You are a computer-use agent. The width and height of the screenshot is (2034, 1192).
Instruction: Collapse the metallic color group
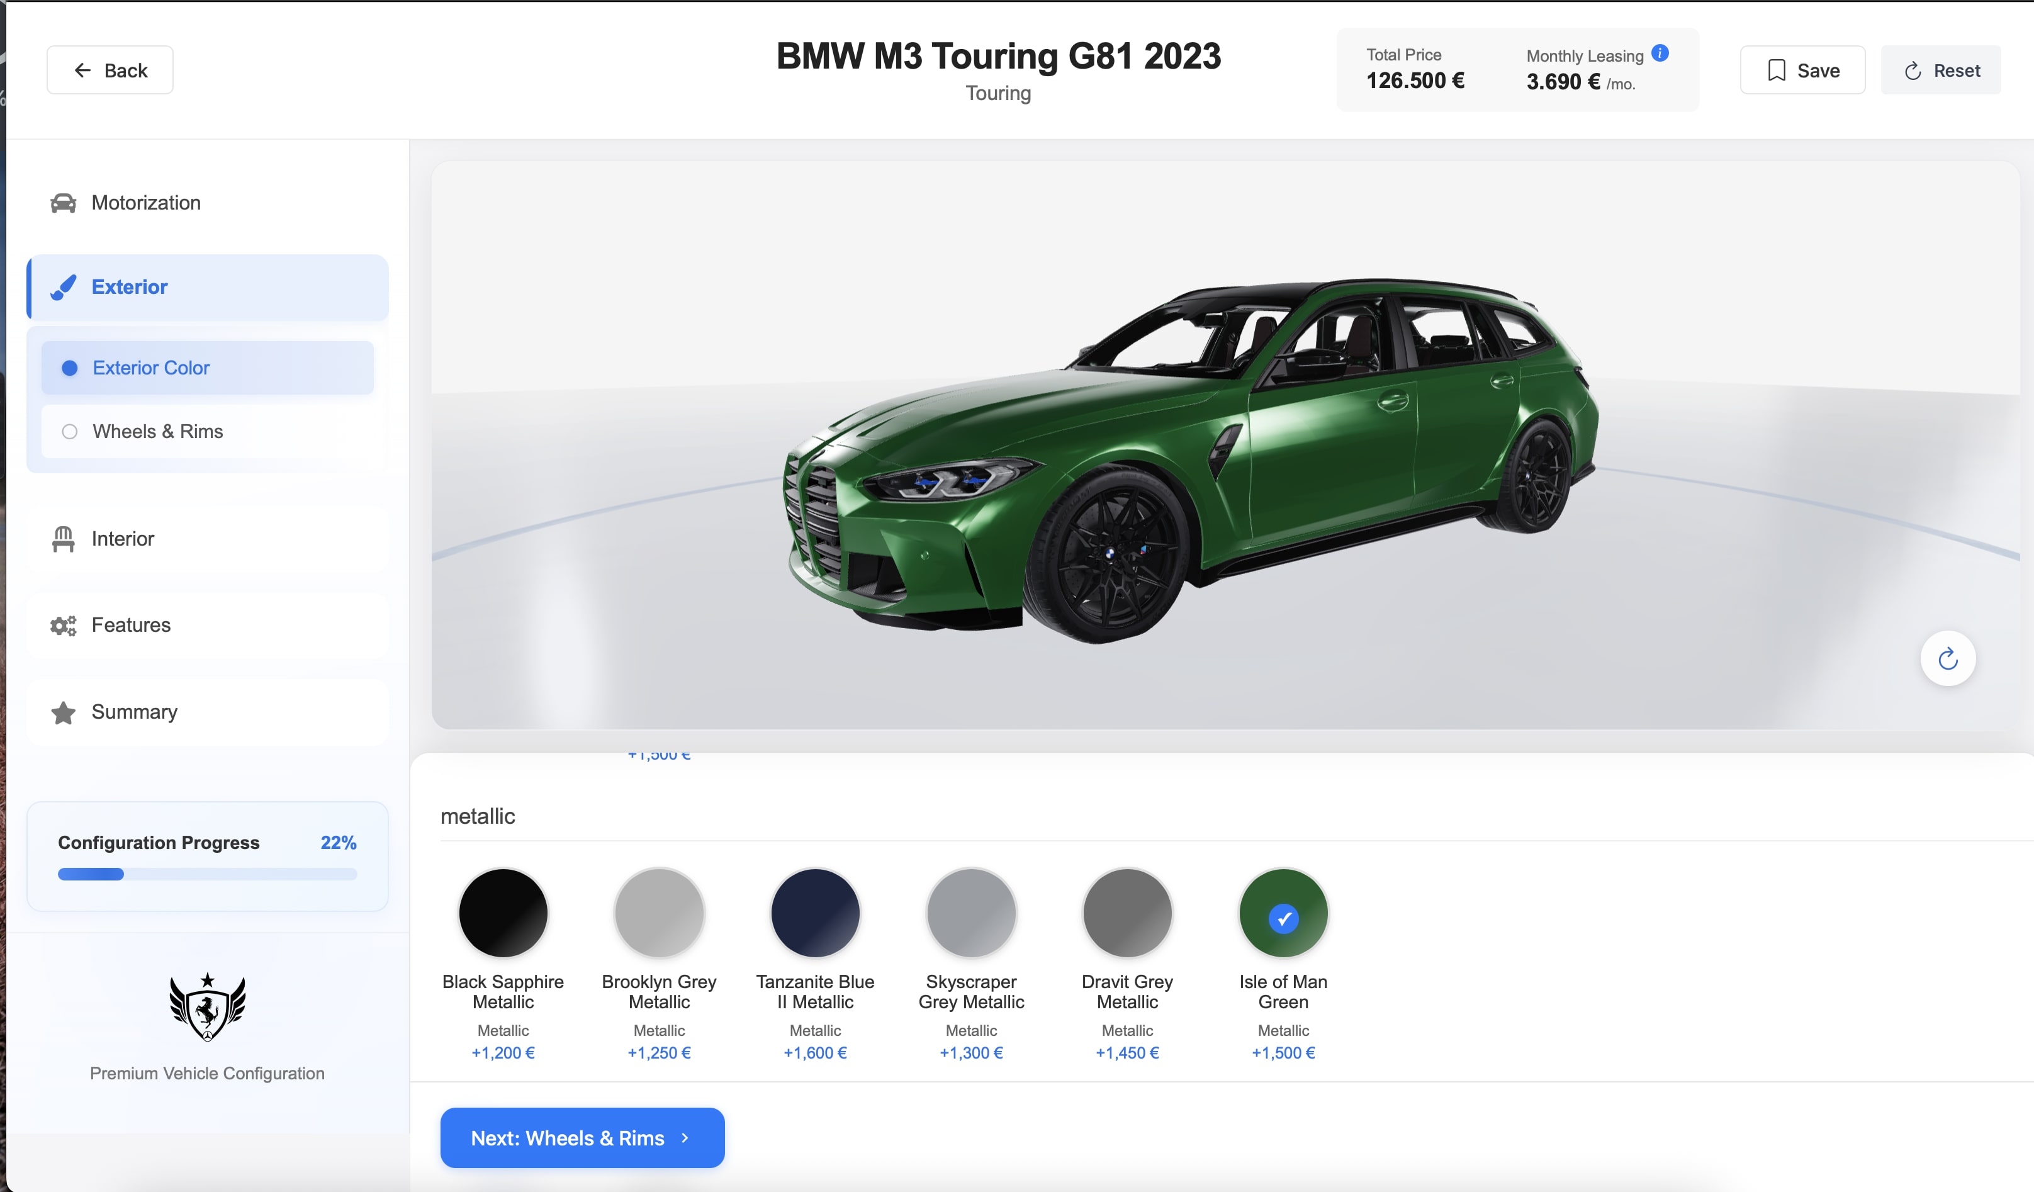478,816
